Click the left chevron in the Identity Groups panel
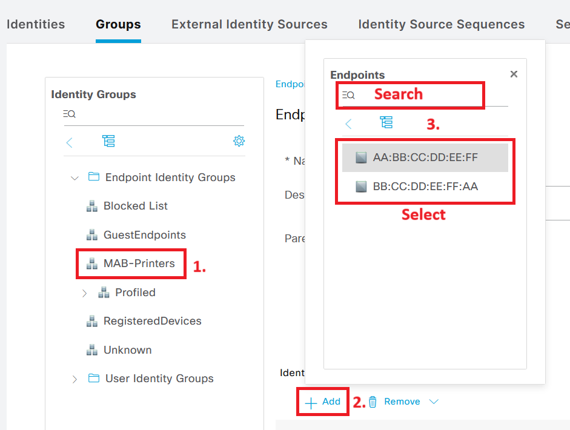This screenshot has width=570, height=430. 69,141
